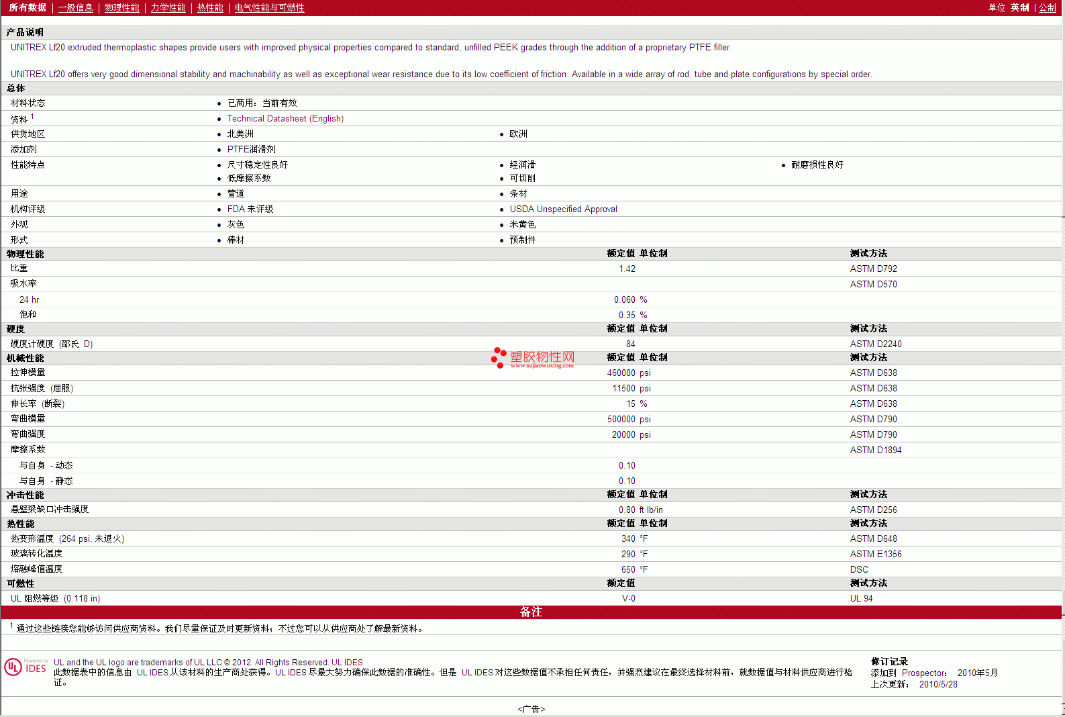Click the 北美洲 region entry
Screen dimensions: 1065x717
click(x=240, y=134)
